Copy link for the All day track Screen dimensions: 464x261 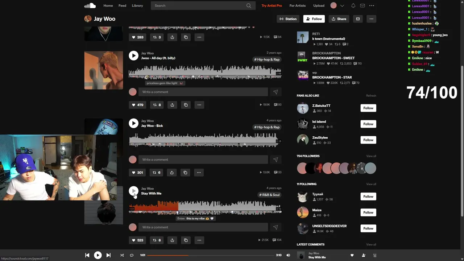click(x=186, y=105)
